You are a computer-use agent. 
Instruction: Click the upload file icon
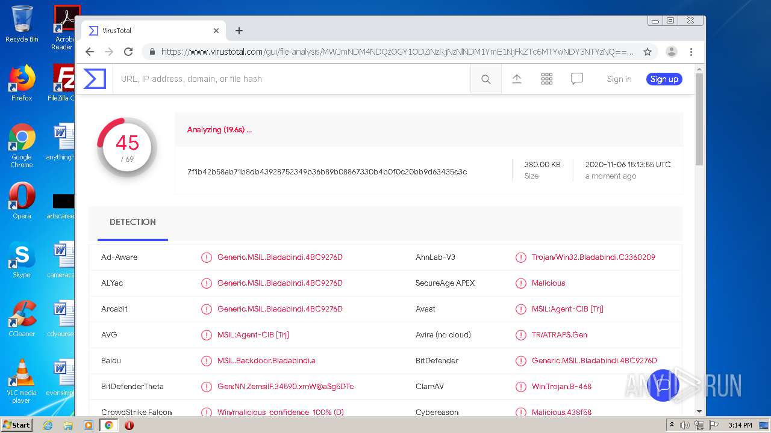(x=517, y=79)
